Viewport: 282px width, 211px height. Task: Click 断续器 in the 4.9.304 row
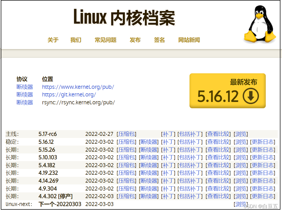point(149,189)
